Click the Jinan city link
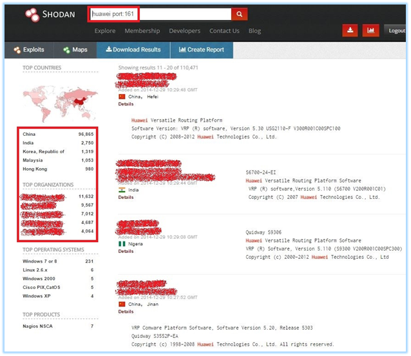The width and height of the screenshot is (411, 356). tap(153, 304)
